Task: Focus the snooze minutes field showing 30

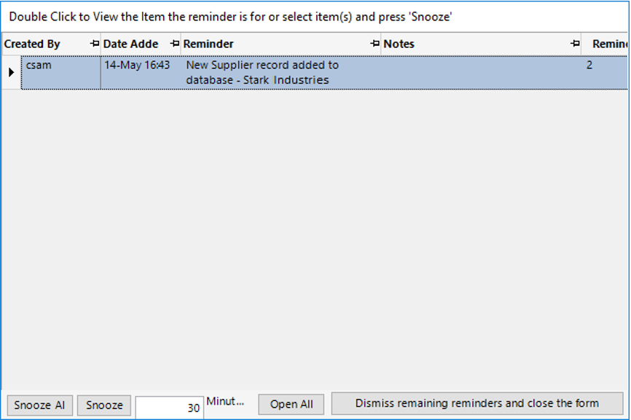Action: coord(169,407)
